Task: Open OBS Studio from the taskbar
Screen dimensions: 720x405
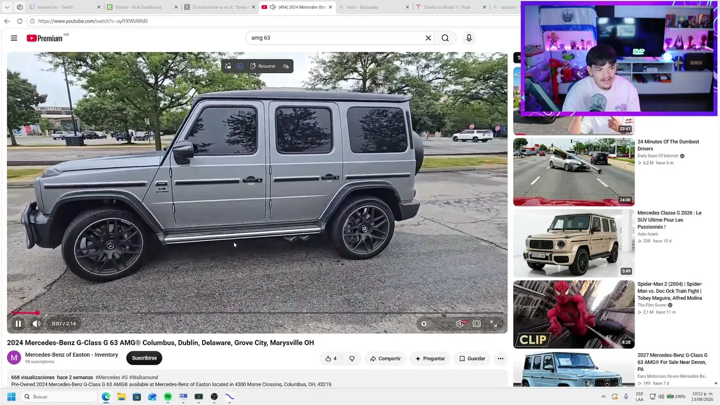Action: pos(214,397)
